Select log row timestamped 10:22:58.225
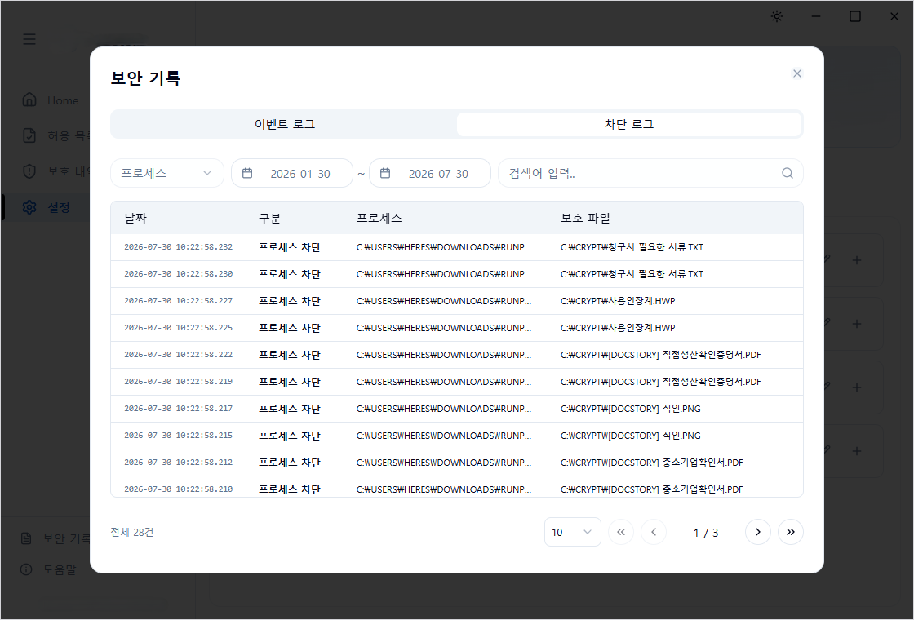 point(457,328)
